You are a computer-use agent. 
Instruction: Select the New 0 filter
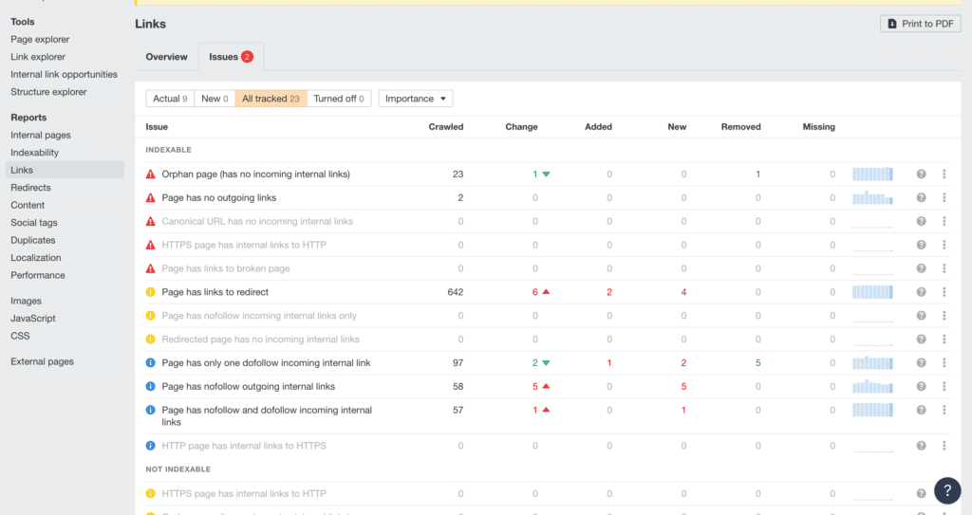coord(215,99)
